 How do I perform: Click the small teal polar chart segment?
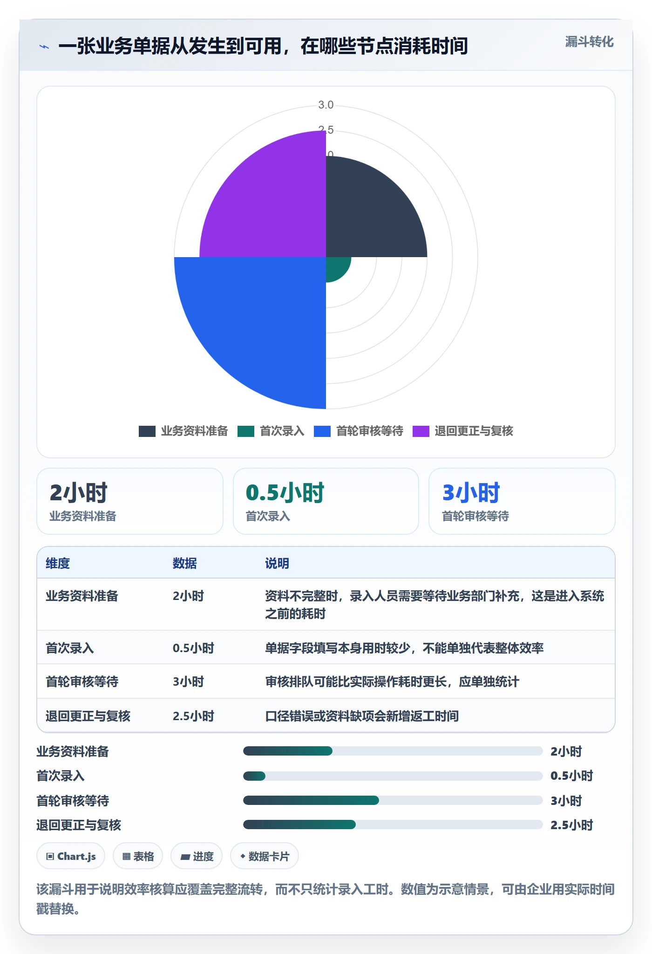click(x=335, y=267)
